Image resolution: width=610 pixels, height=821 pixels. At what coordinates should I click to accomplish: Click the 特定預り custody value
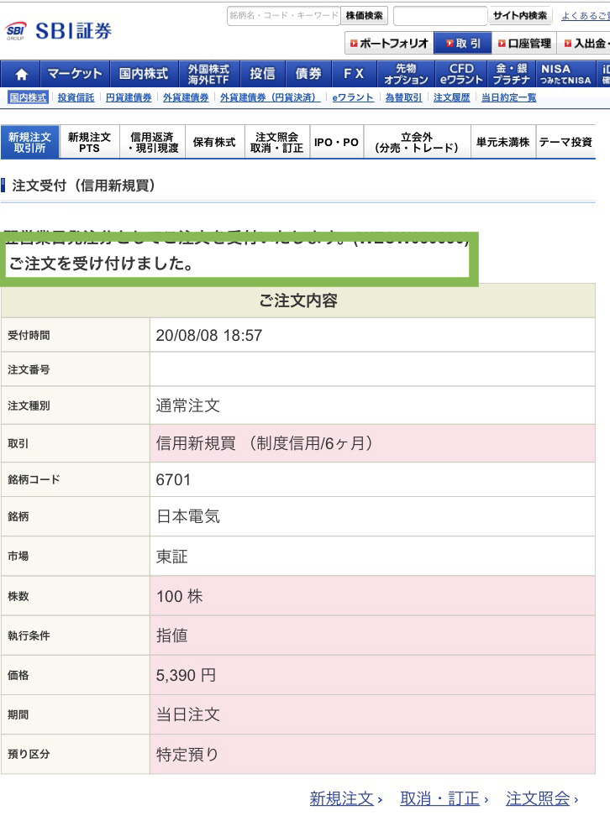(x=187, y=754)
